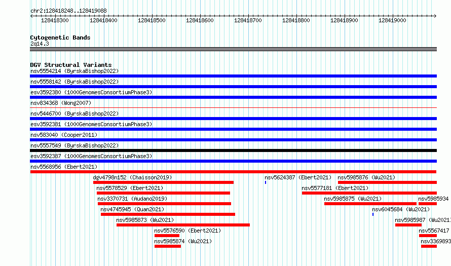Open the nsv834368 (Wong2007) label
The image size is (451, 266).
(61, 103)
